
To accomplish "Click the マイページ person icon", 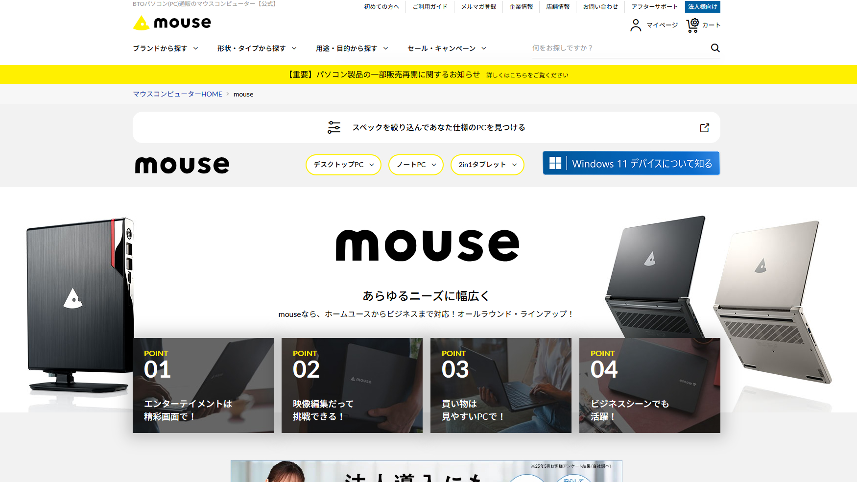I will 635,24.
